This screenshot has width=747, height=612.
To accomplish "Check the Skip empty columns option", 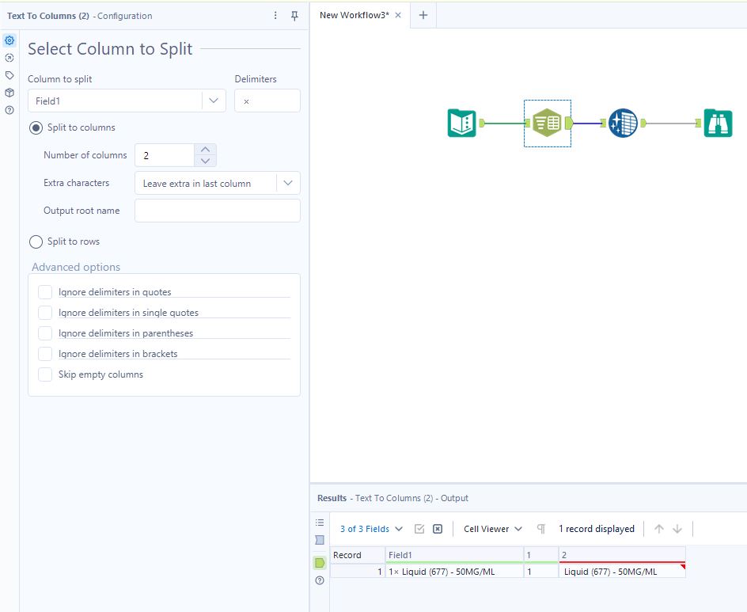I will (45, 374).
